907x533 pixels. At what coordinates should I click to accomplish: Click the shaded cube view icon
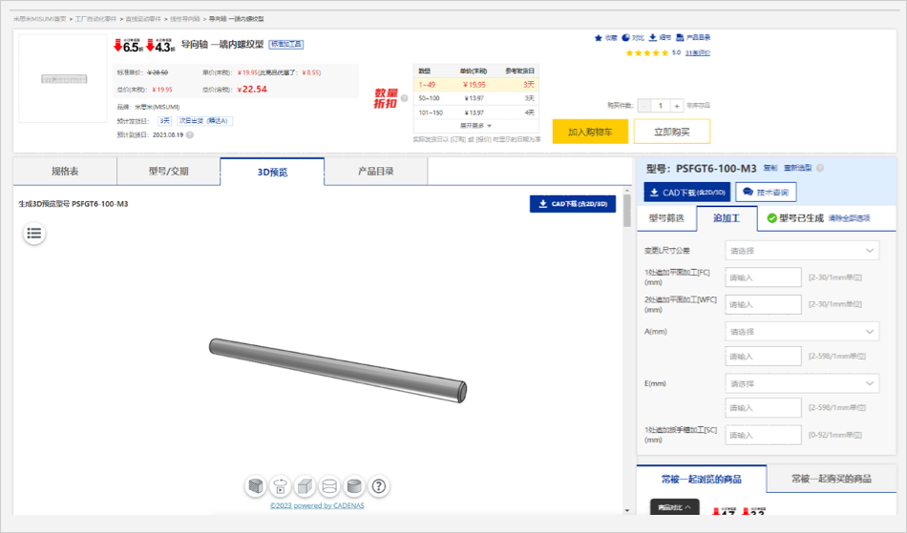click(256, 486)
